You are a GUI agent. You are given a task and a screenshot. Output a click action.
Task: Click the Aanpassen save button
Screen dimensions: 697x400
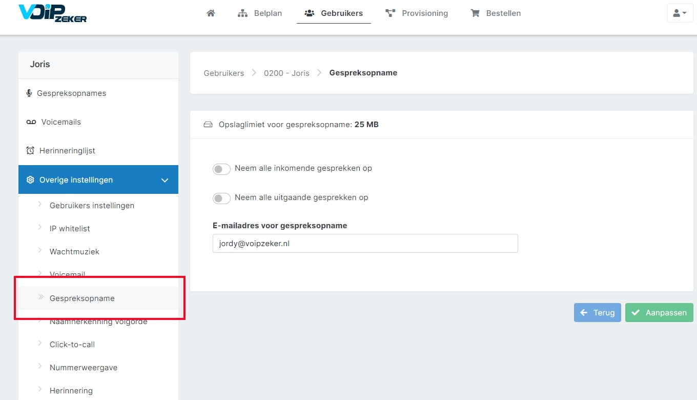point(659,312)
